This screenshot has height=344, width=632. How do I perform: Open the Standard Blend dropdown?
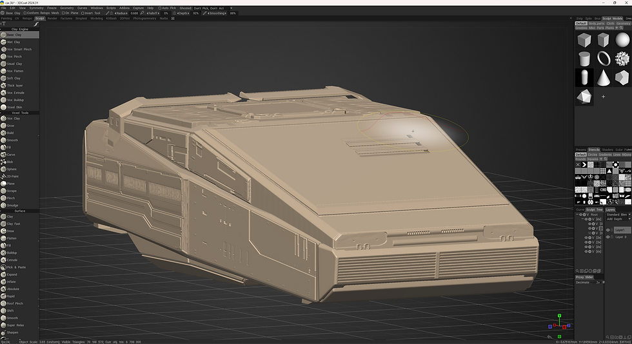click(618, 215)
